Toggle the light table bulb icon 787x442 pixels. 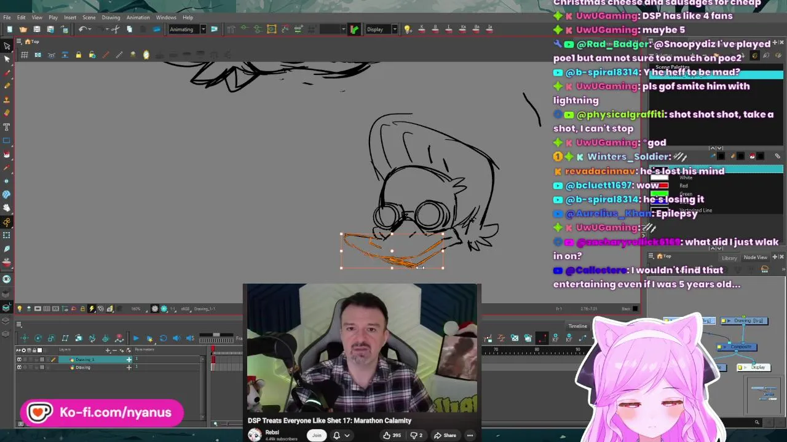(x=19, y=308)
